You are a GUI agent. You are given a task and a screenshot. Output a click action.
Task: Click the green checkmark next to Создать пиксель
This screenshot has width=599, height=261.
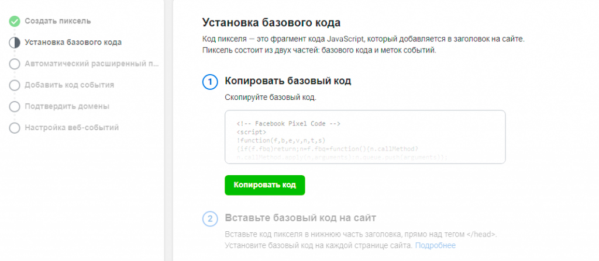pos(15,22)
